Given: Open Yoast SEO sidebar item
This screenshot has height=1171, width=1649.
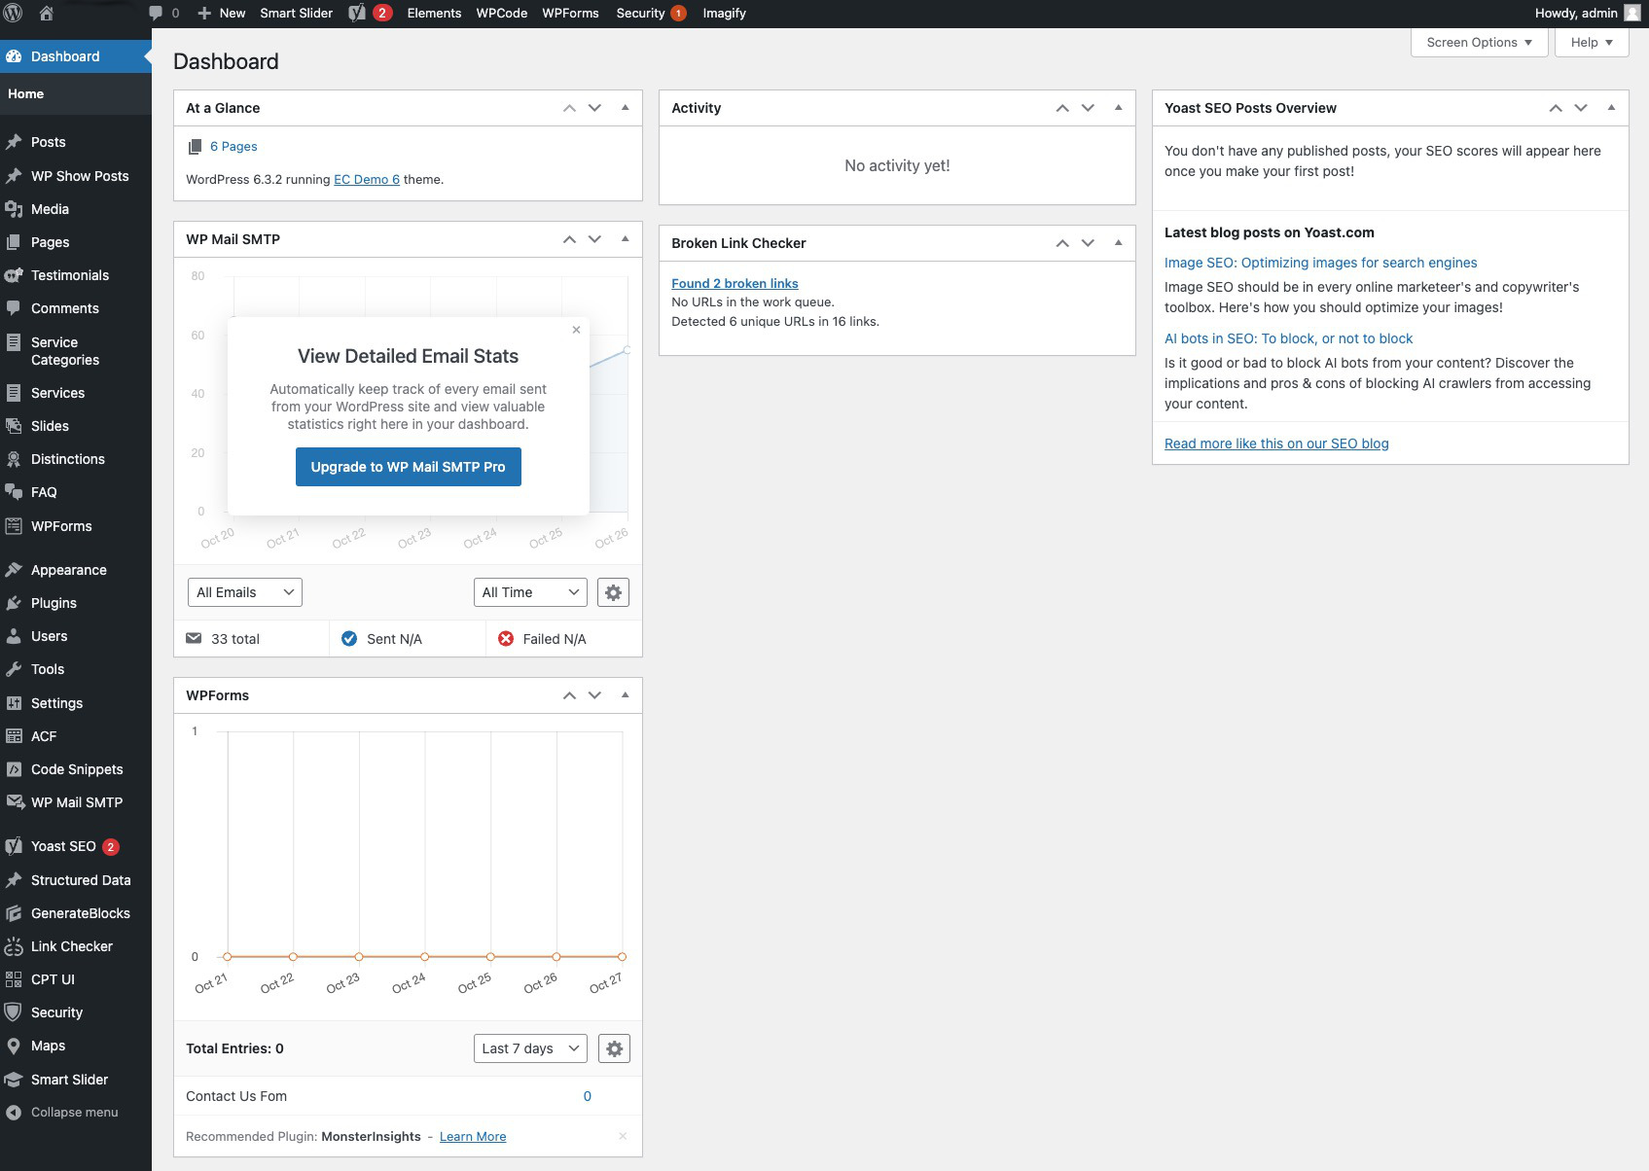Looking at the screenshot, I should coord(76,846).
